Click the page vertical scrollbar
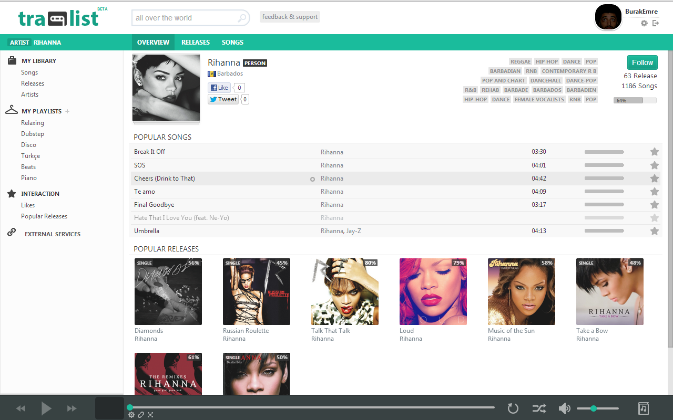The width and height of the screenshot is (673, 420). 670,199
